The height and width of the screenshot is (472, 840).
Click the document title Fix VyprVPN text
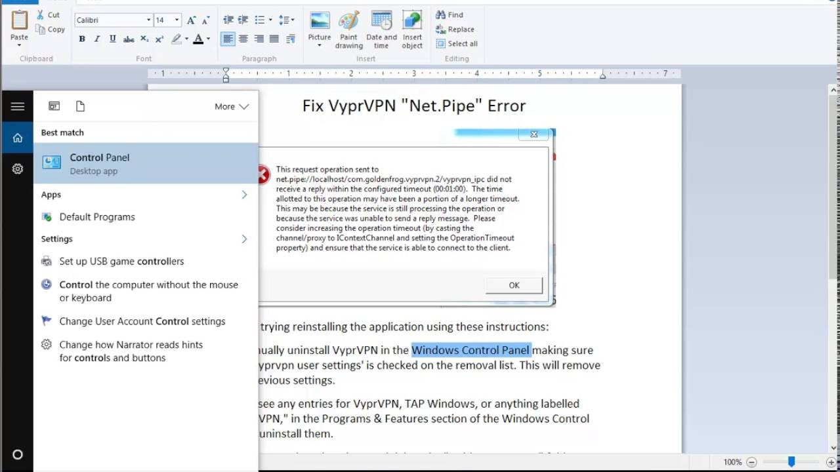[414, 106]
